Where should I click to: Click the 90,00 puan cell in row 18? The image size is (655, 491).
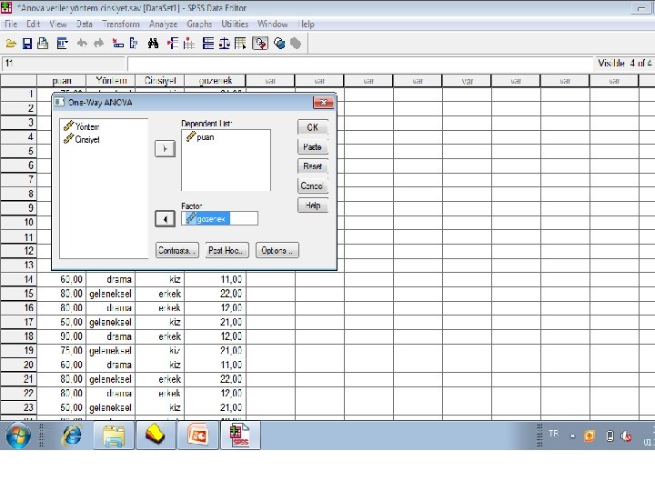(x=62, y=336)
